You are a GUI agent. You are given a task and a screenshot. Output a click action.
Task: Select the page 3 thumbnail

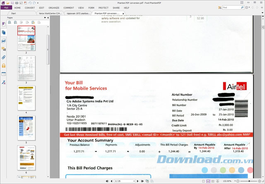pyautogui.click(x=26, y=68)
